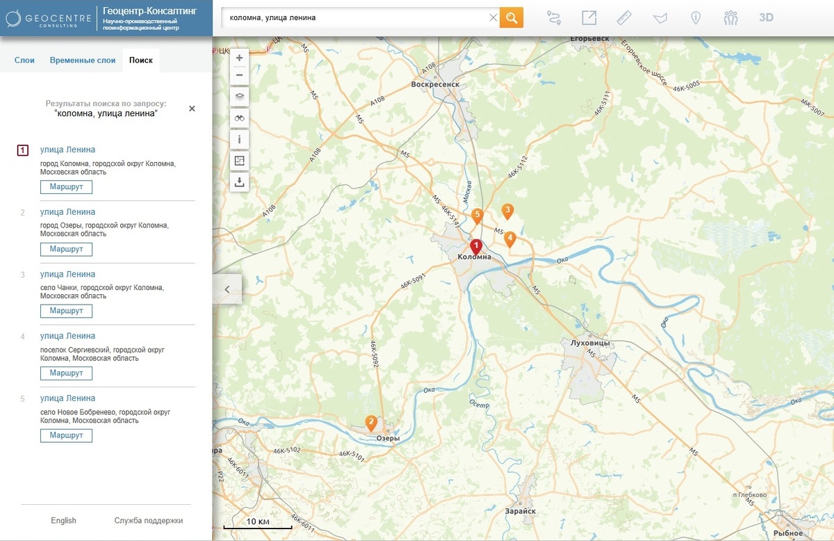Image resolution: width=834 pixels, height=541 pixels.
Task: Clear the search query with the X icon
Action: point(493,18)
